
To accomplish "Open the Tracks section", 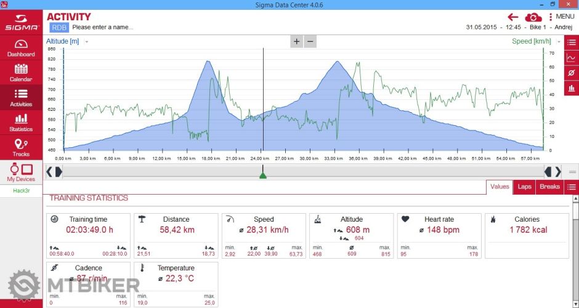I will 21,148.
